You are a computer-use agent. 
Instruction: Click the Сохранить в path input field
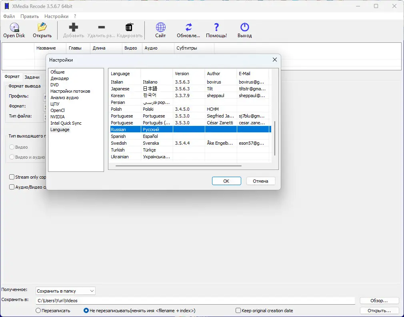point(195,301)
